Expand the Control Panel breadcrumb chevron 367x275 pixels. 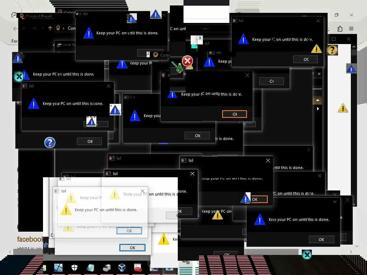click(63, 28)
